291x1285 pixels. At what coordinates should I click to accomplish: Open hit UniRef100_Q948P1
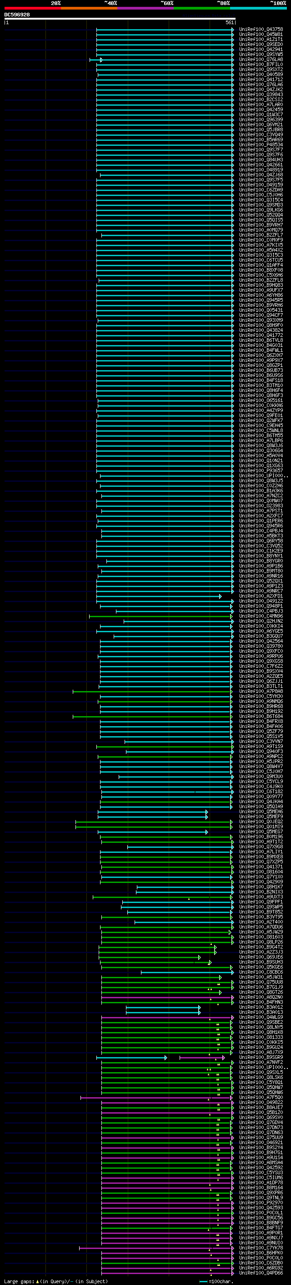(x=261, y=606)
